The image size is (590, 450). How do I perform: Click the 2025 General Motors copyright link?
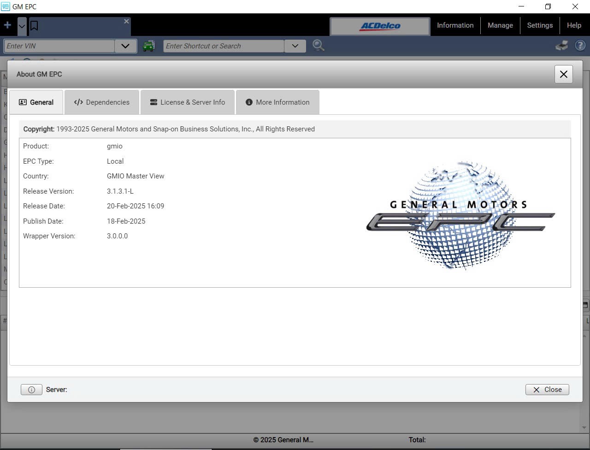pos(283,440)
